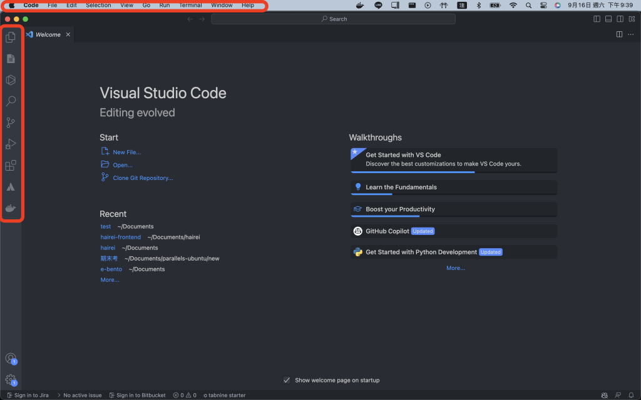Open the Selection menu
The image size is (641, 400).
click(98, 5)
